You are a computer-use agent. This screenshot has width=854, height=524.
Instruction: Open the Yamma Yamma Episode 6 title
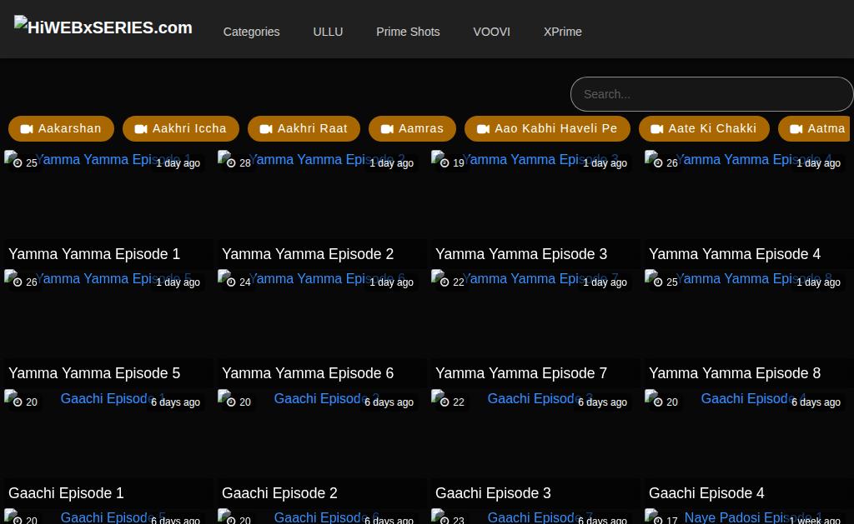308,373
